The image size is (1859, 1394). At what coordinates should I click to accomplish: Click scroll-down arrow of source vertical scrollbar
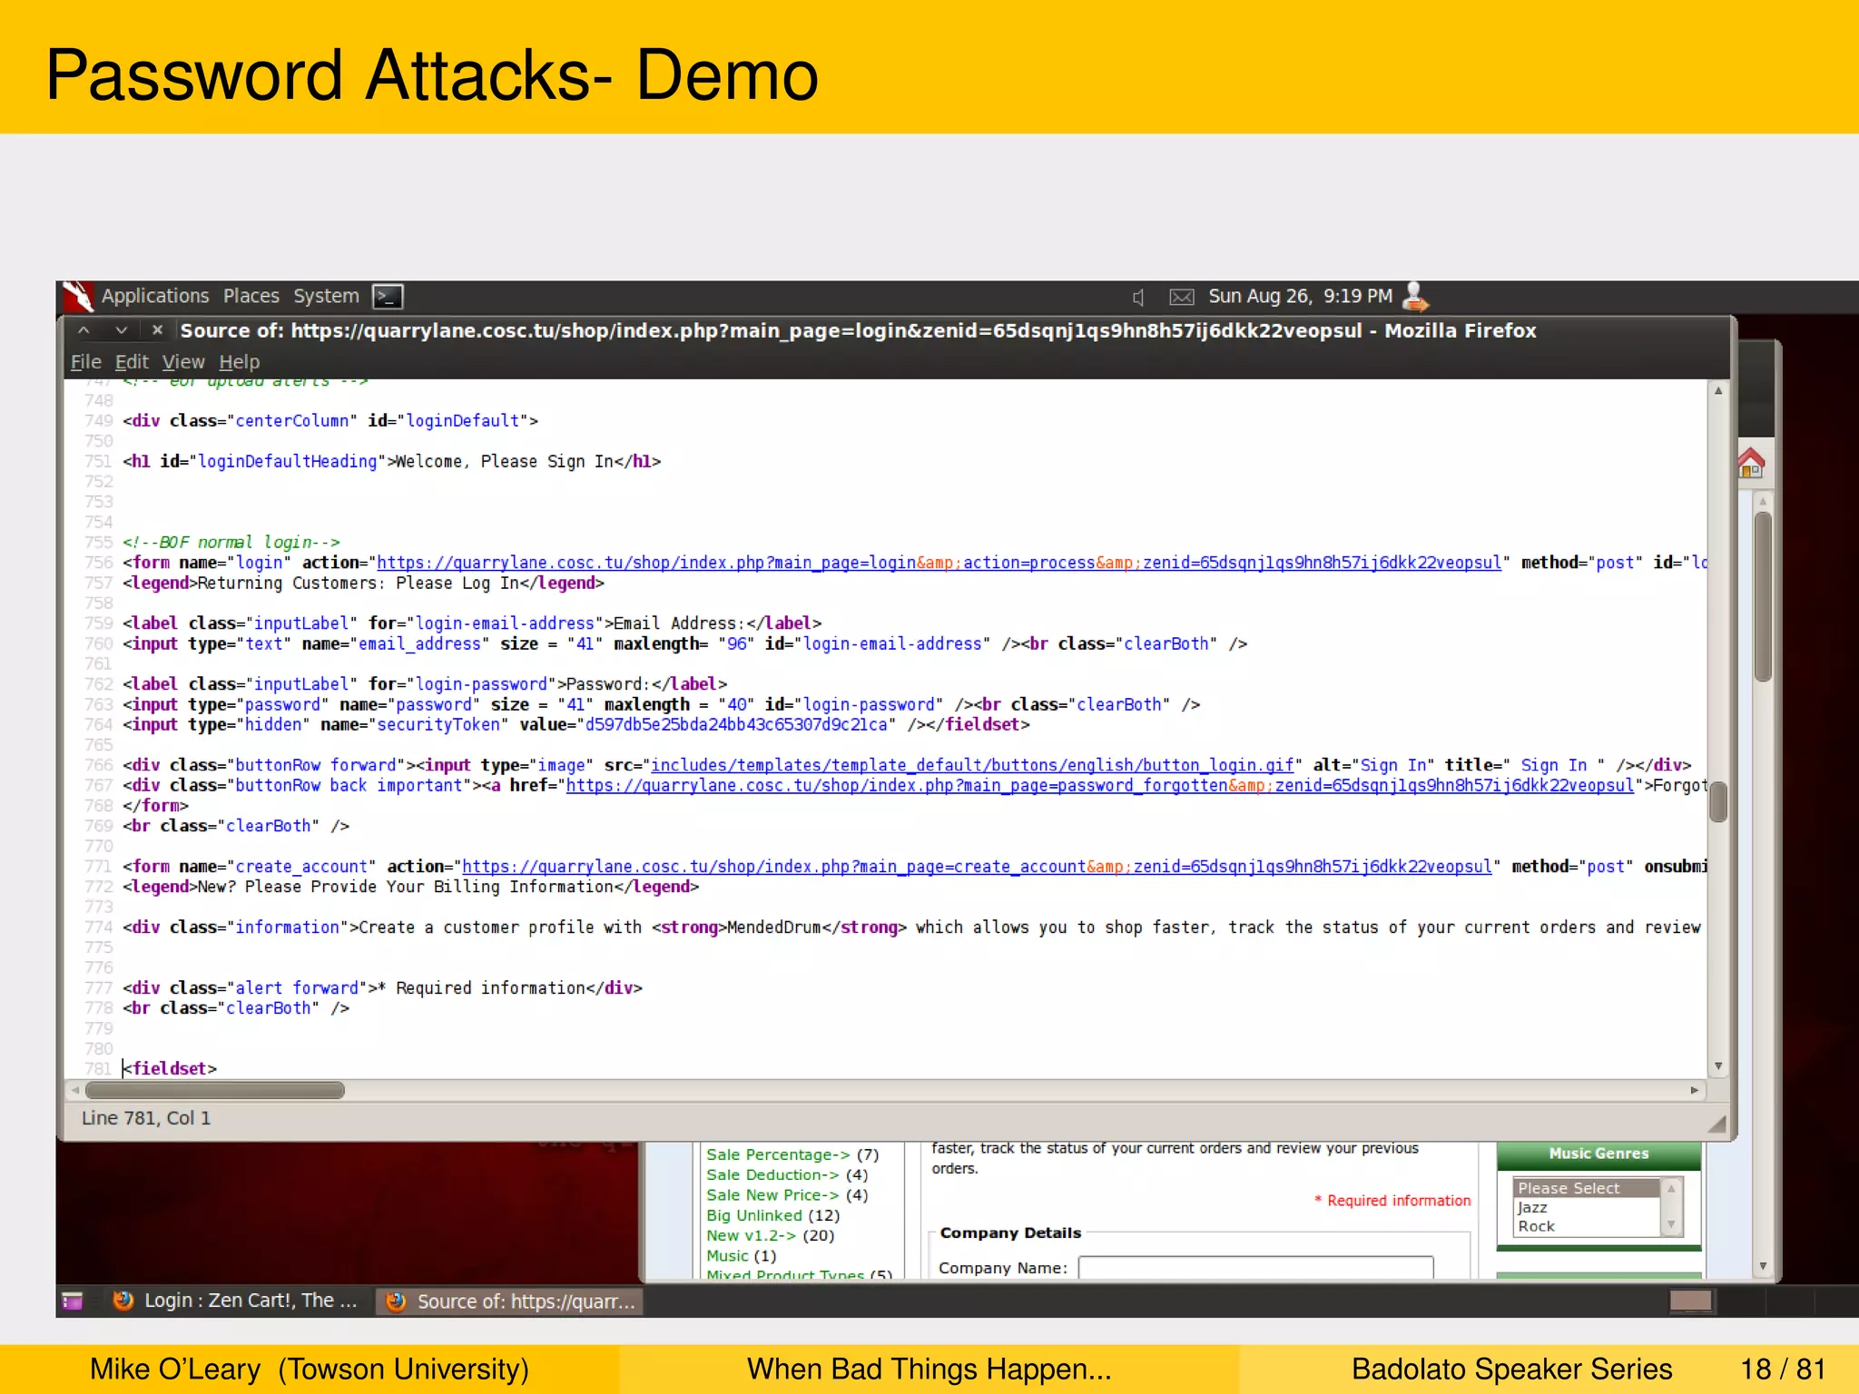coord(1718,1066)
